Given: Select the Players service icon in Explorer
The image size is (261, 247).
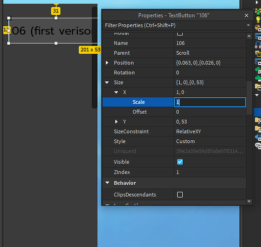Looking at the screenshot, I should [x=258, y=11].
